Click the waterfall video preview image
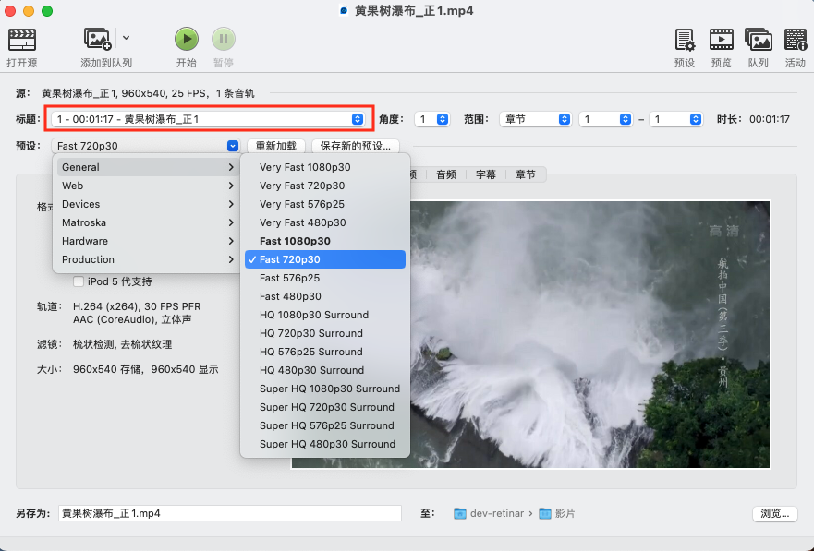Viewport: 814px width, 551px height. tap(589, 334)
